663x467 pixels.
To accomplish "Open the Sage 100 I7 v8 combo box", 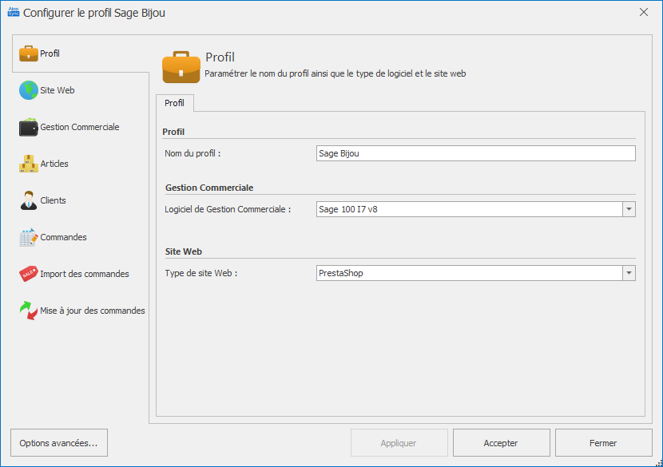I will pyautogui.click(x=469, y=209).
